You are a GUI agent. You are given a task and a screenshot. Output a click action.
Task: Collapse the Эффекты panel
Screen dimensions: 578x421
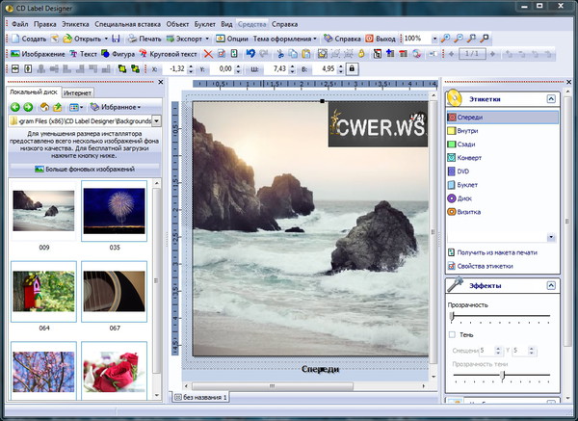click(550, 285)
